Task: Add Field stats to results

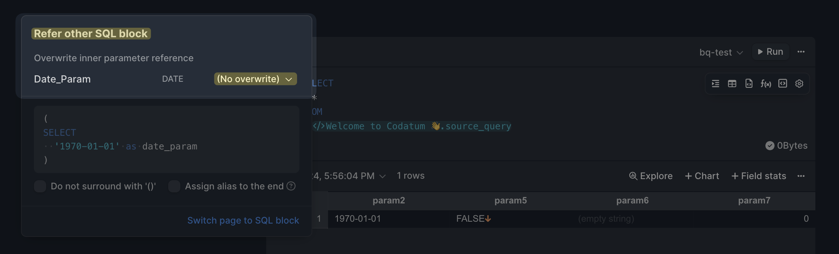Action: click(x=759, y=176)
